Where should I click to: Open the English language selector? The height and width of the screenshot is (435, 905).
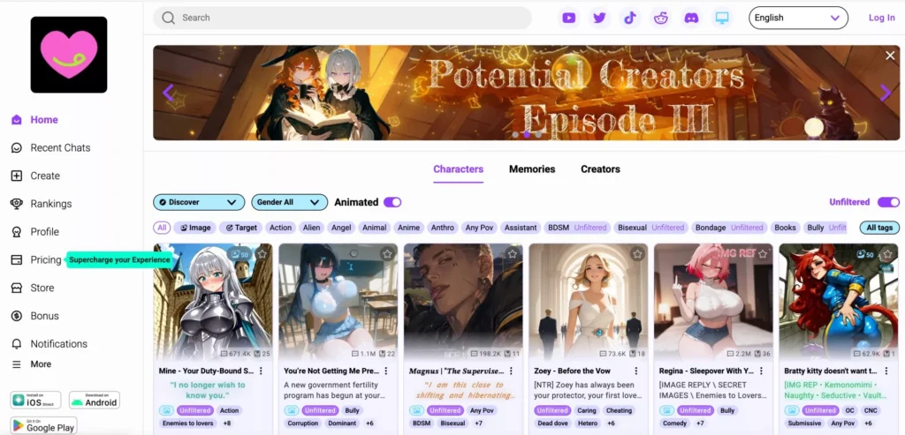[x=797, y=18]
